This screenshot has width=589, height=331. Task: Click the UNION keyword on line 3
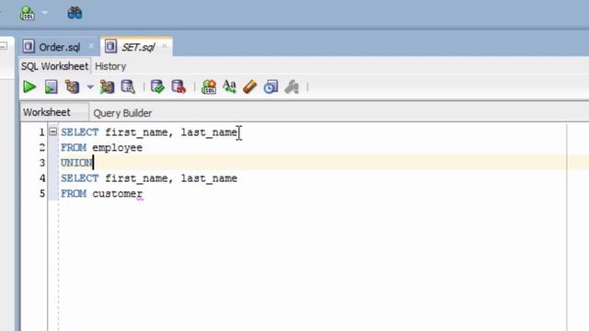76,163
